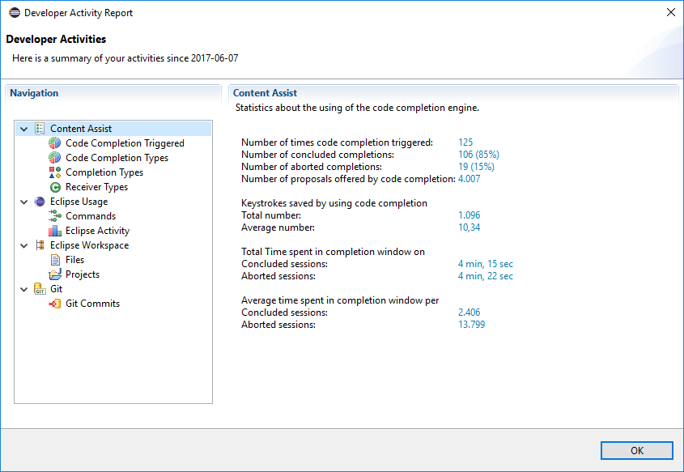Click the 'Number of aborted completions' label
Image resolution: width=684 pixels, height=472 pixels.
pos(312,167)
